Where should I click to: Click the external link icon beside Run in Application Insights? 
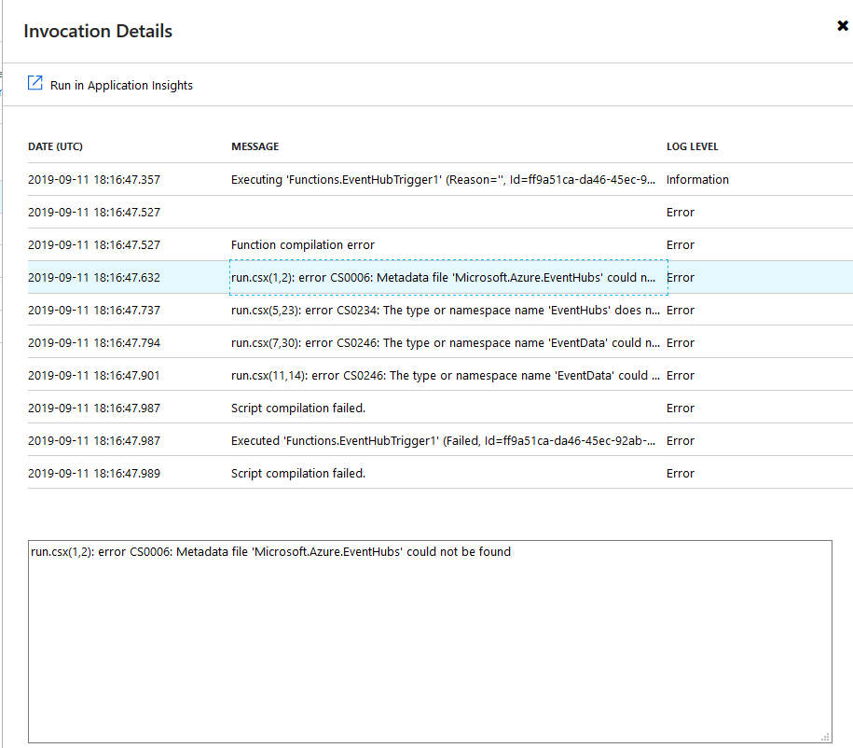[x=34, y=83]
